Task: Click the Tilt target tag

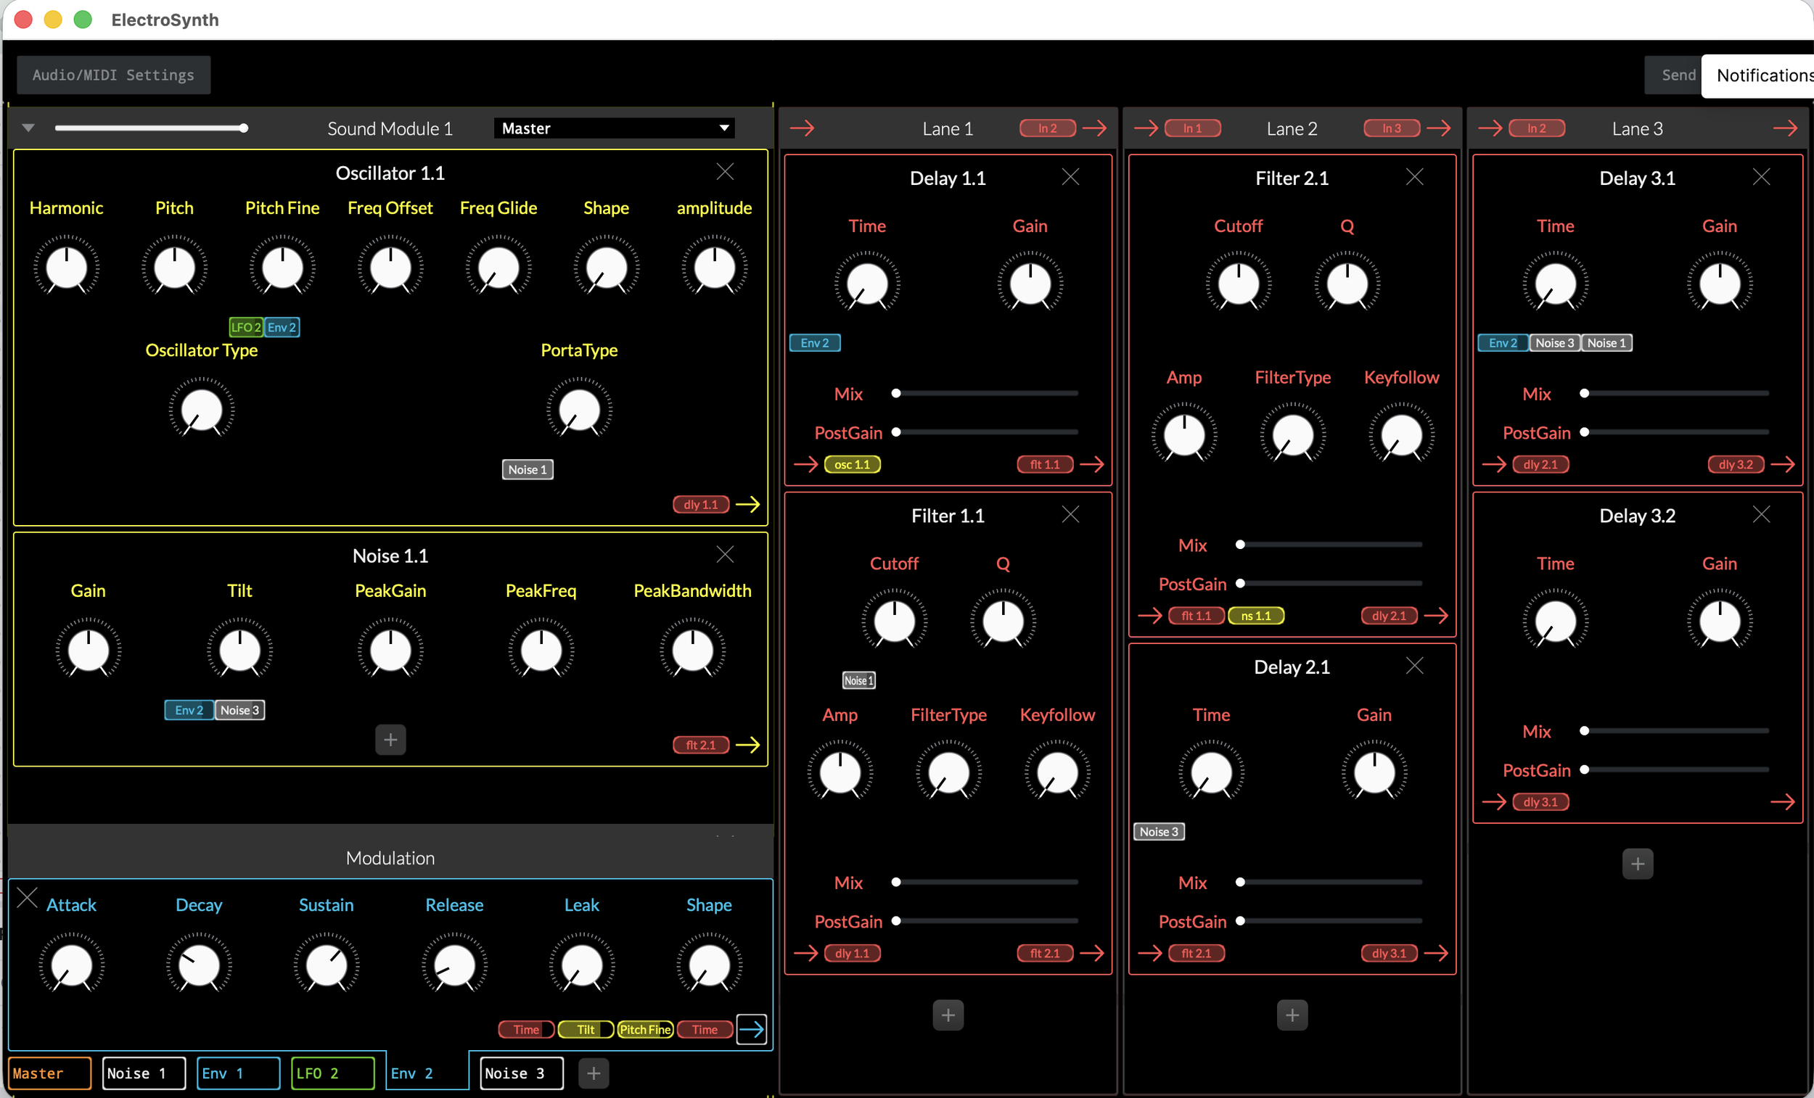Action: click(x=586, y=1029)
